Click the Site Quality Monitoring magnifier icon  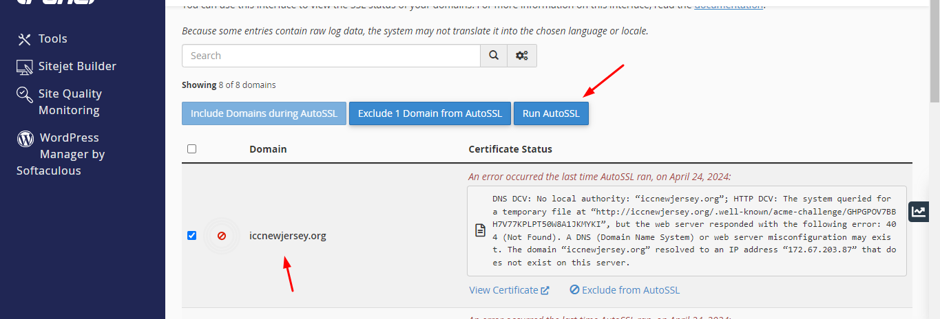(x=25, y=94)
